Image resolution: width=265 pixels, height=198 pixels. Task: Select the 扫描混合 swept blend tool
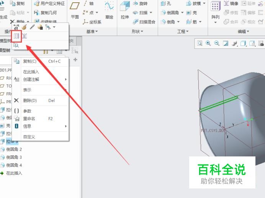[144, 22]
